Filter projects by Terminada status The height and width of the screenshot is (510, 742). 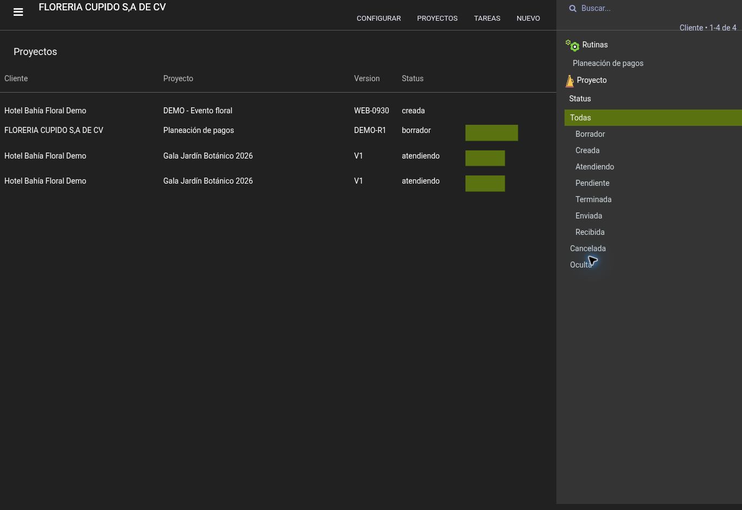[x=593, y=199]
